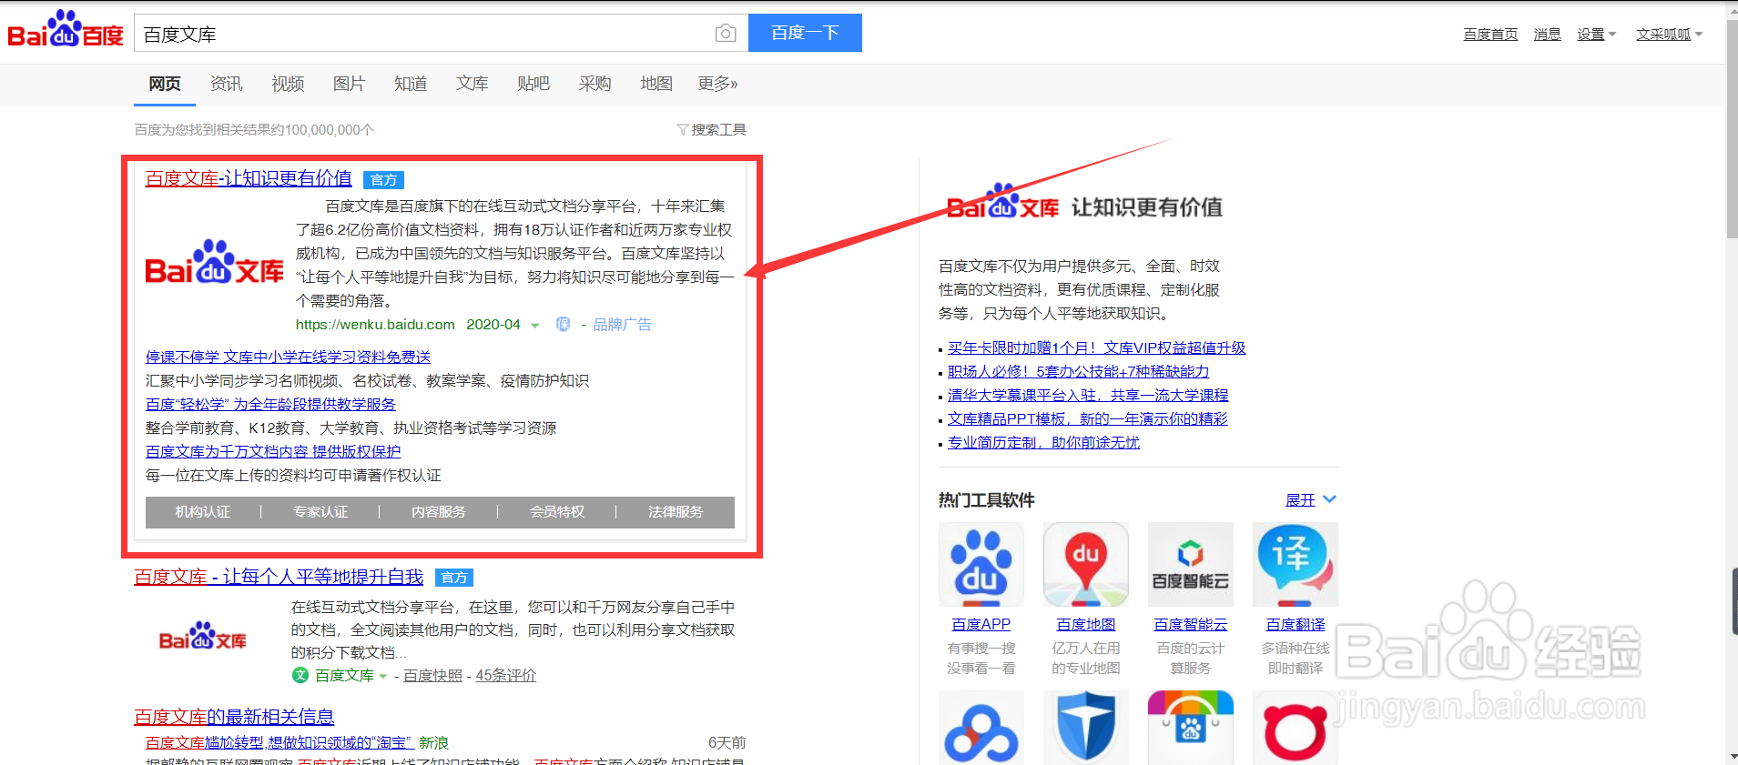Open the 百度地图 tool icon
The width and height of the screenshot is (1738, 765).
tap(1085, 564)
